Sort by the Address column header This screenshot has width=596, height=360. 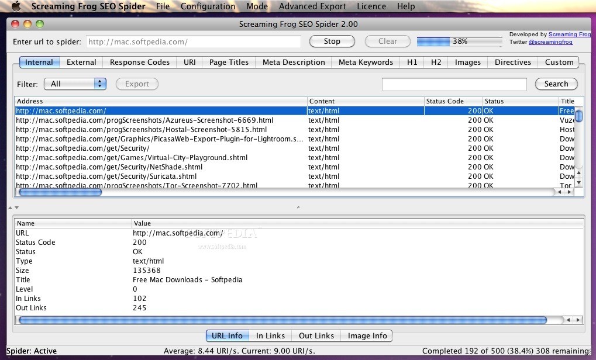coord(161,101)
